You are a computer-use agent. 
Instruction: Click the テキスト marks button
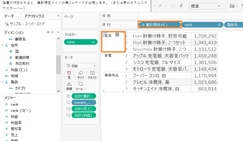(92, 75)
